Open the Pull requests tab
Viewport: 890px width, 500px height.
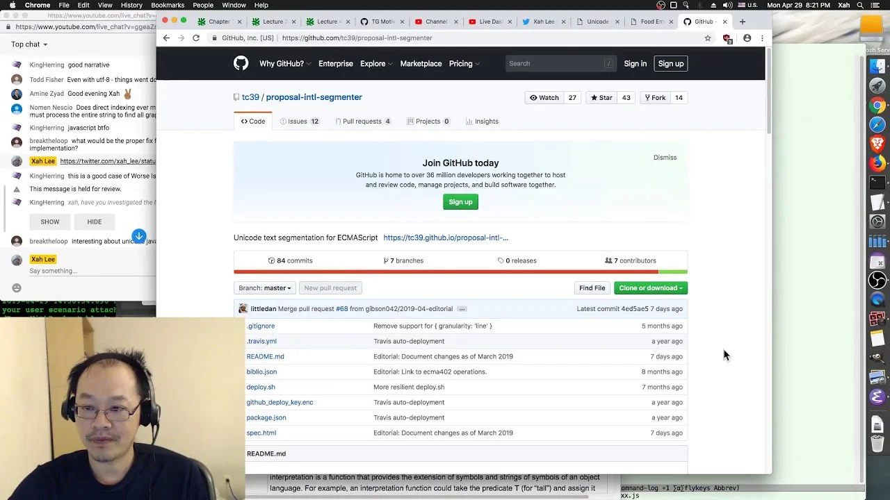point(363,122)
